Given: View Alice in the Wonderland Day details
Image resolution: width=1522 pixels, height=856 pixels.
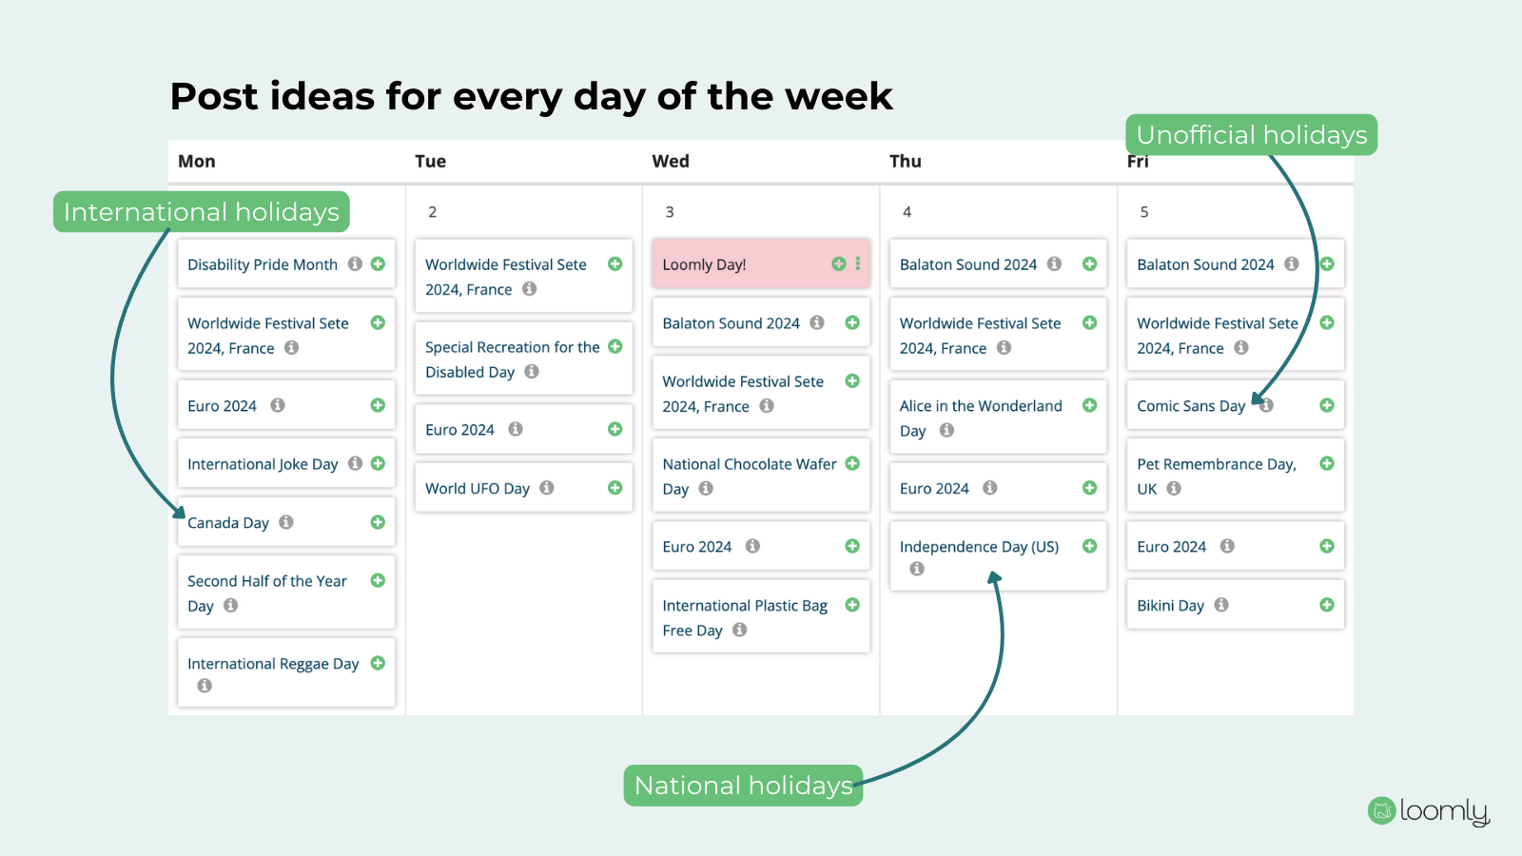Looking at the screenshot, I should [946, 430].
